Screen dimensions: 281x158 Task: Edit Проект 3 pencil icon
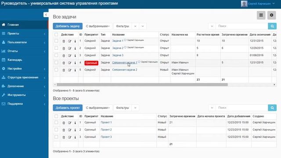tap(69, 137)
